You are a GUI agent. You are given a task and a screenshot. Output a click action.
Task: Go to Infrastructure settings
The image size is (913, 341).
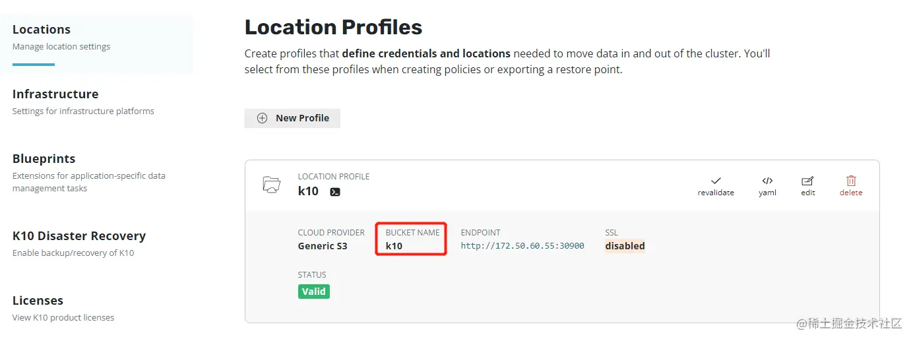(x=55, y=94)
